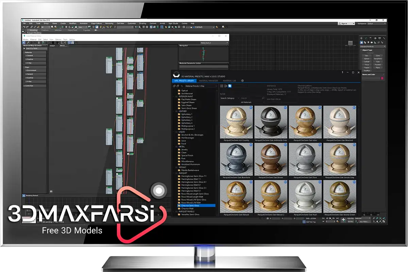Click the TextPlus primitive button
Screen dimensions: 408x272
367,71
